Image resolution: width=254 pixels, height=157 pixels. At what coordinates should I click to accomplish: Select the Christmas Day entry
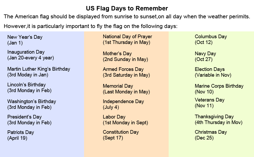coord(211,132)
